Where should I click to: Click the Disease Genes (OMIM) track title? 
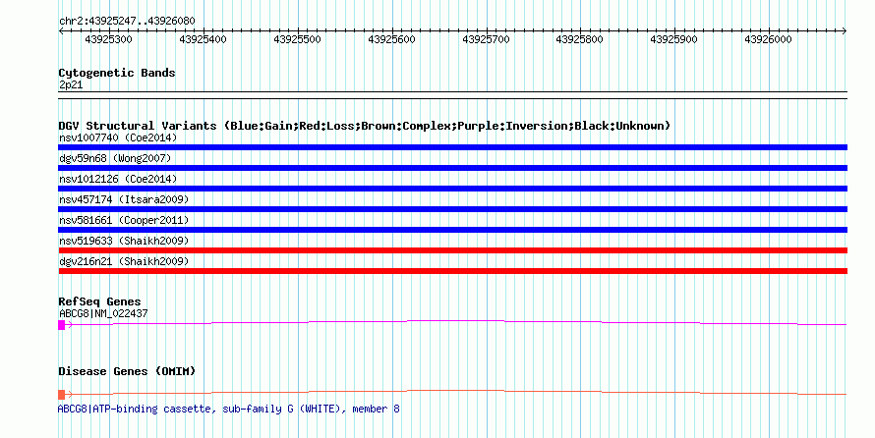coord(127,371)
